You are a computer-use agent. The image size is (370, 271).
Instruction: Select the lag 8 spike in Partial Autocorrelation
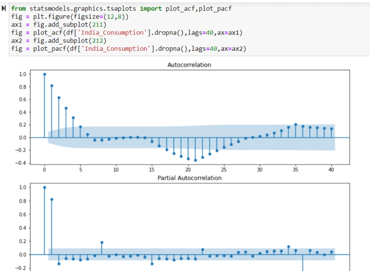(x=102, y=242)
